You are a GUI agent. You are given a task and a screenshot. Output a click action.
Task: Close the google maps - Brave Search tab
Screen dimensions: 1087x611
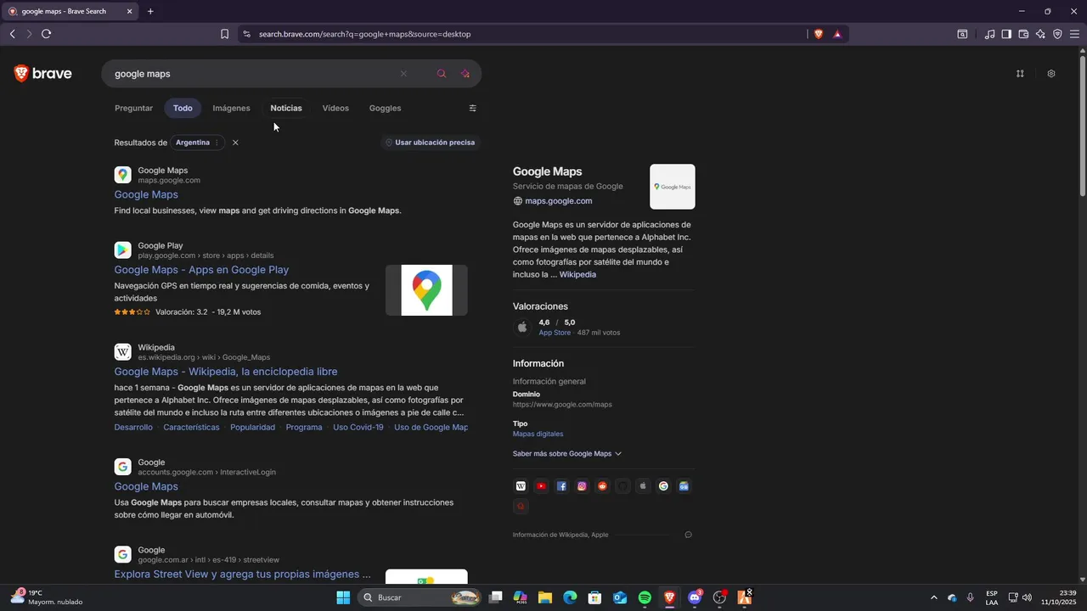(129, 11)
